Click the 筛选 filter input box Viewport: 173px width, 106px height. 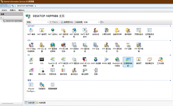pos(40,22)
